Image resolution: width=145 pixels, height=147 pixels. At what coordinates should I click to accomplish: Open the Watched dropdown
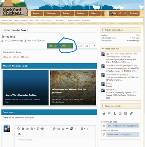pos(61,20)
